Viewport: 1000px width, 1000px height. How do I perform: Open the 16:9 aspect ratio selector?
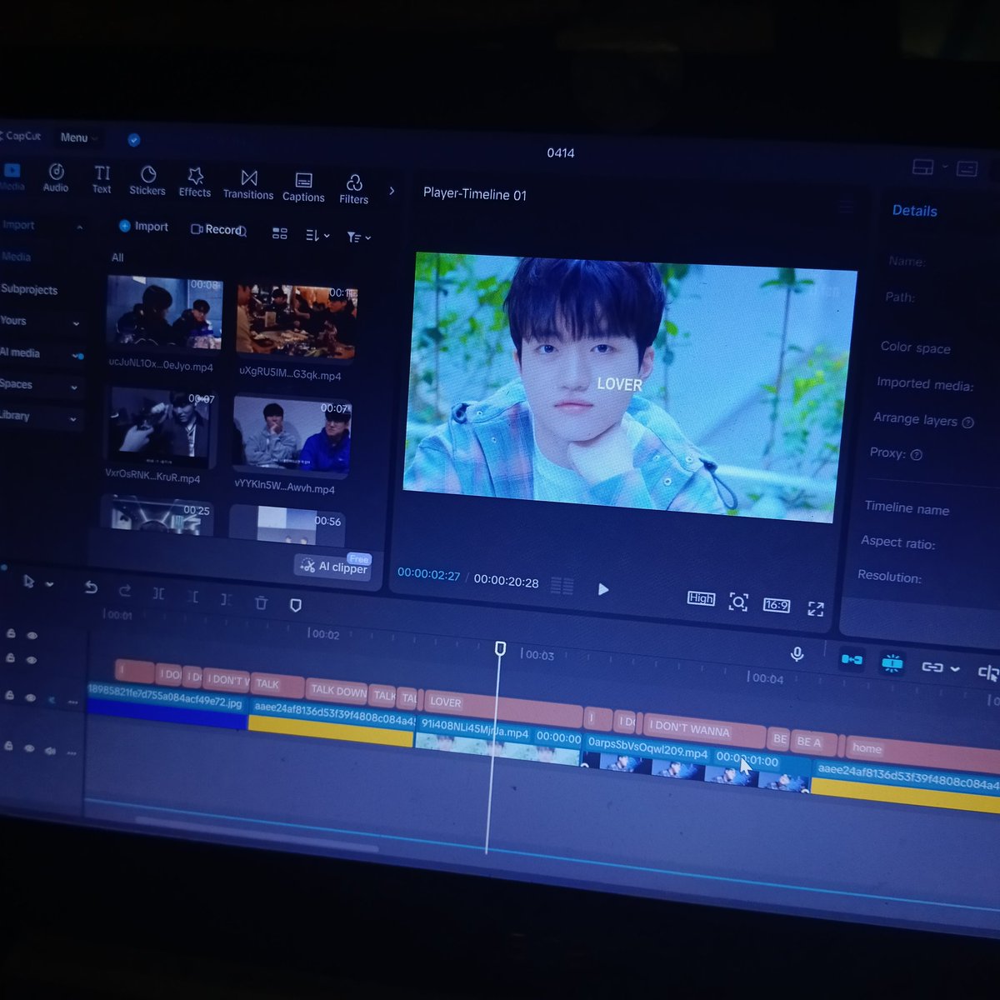777,605
